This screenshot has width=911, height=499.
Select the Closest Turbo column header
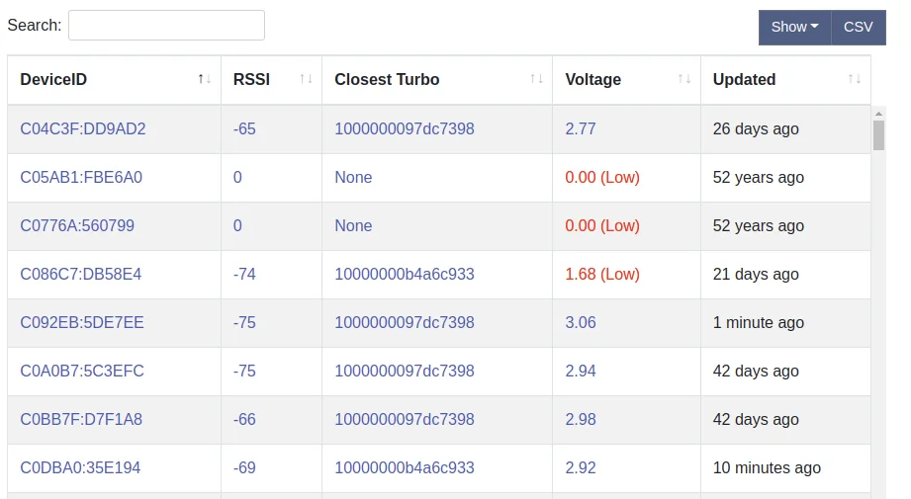tap(437, 79)
